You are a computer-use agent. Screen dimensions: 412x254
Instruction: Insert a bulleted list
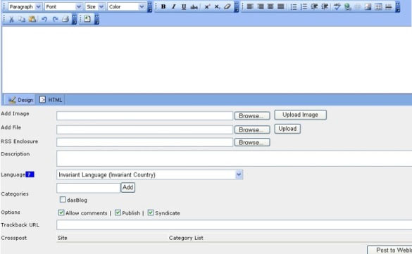tap(294, 6)
